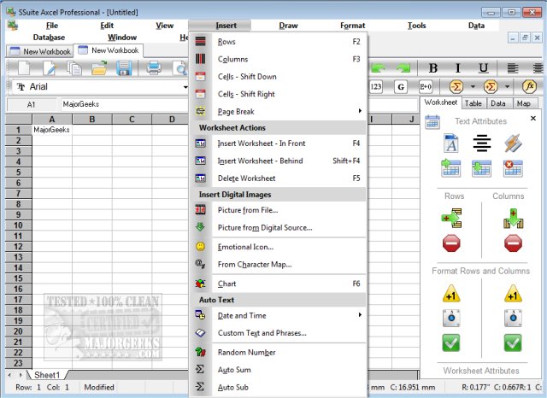This screenshot has height=398, width=547.
Task: Click the A1 cell reference box
Action: pos(32,104)
